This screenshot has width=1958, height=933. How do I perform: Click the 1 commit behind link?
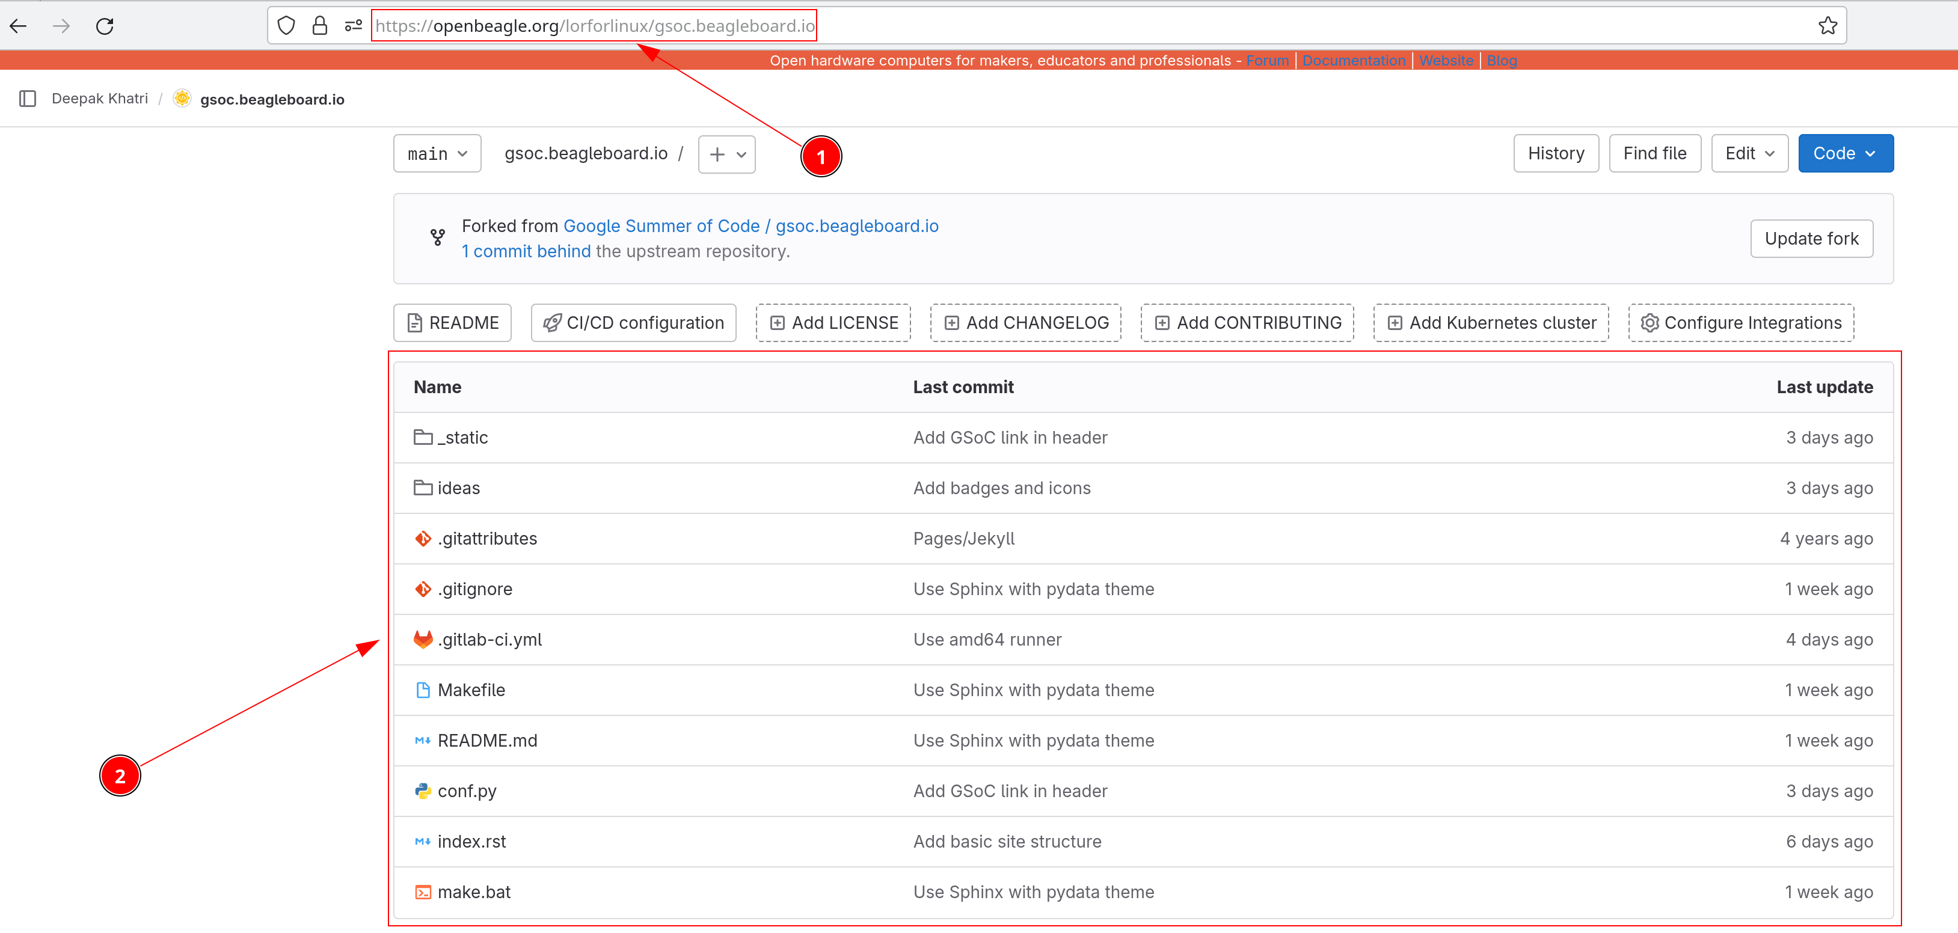[526, 251]
